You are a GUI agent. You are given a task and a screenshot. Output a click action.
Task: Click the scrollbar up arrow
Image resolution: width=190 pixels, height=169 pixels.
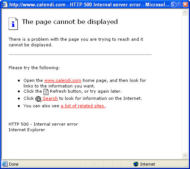click(x=185, y=12)
